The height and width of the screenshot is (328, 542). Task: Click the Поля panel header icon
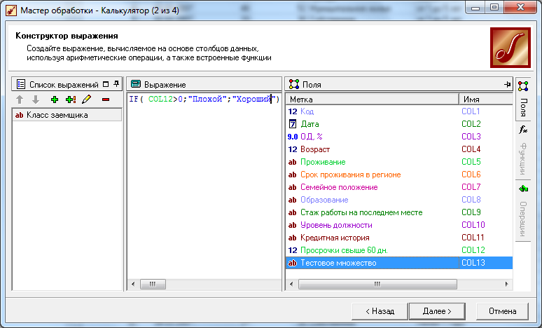(294, 84)
